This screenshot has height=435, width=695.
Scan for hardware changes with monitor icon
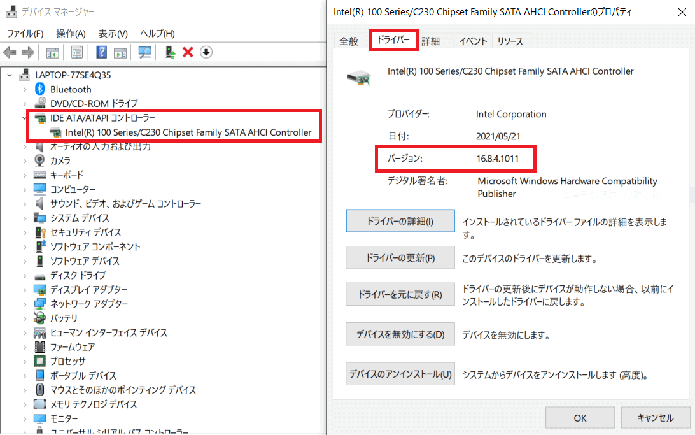144,52
